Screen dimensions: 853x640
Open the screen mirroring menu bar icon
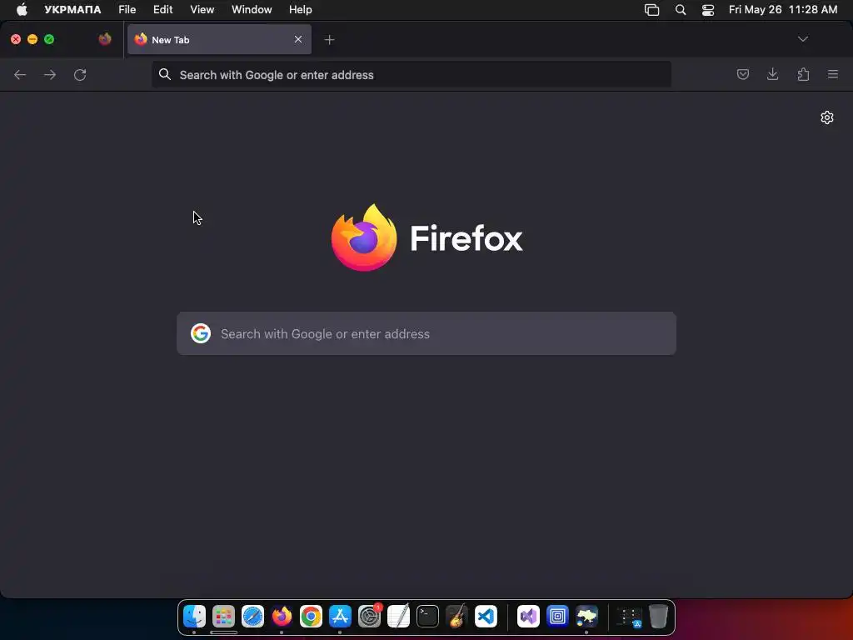point(651,10)
